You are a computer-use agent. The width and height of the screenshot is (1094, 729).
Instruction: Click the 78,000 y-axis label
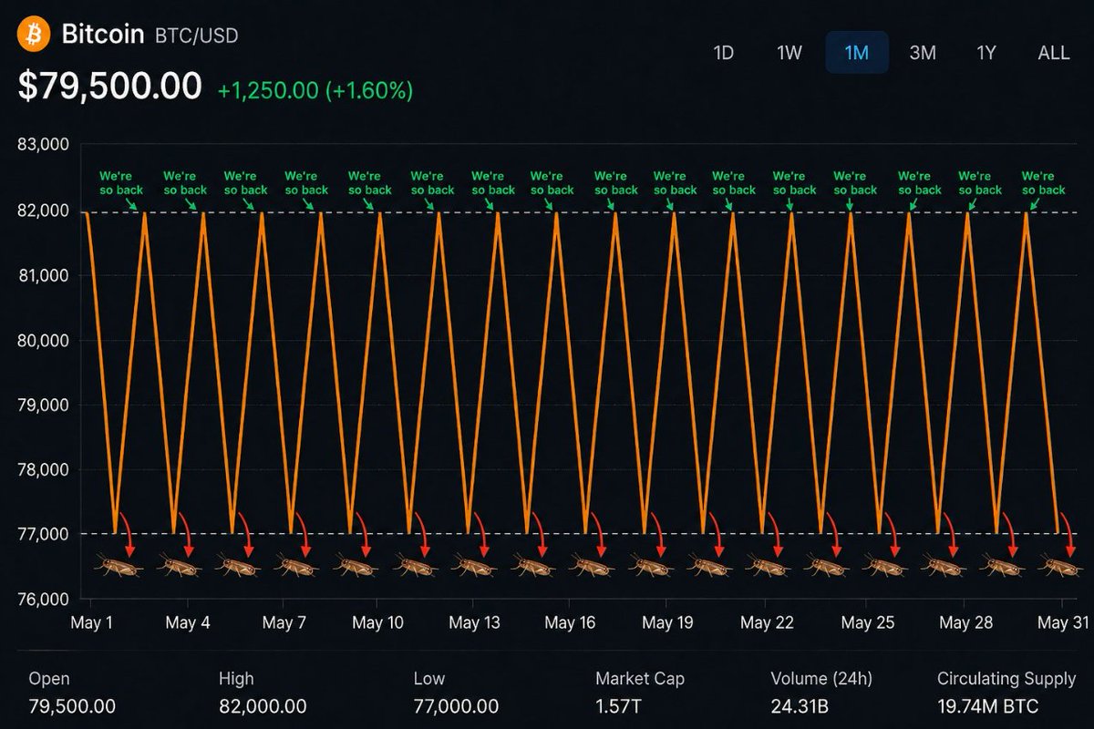tap(45, 470)
